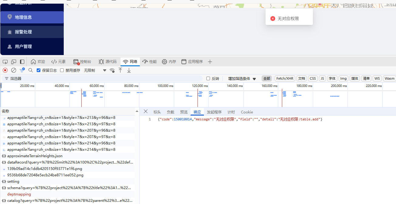This screenshot has height=204, width=396.
Task: Open the 欢迎 home tab
Action: [x=38, y=62]
